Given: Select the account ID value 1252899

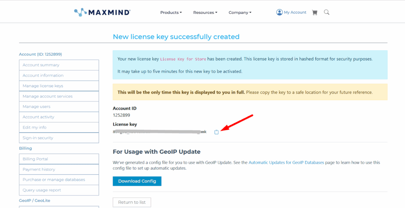Looking at the screenshot, I should tap(121, 115).
